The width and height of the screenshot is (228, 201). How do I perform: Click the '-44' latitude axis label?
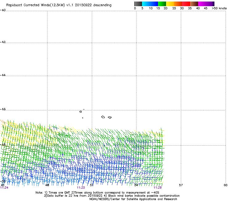[x=3, y=75]
